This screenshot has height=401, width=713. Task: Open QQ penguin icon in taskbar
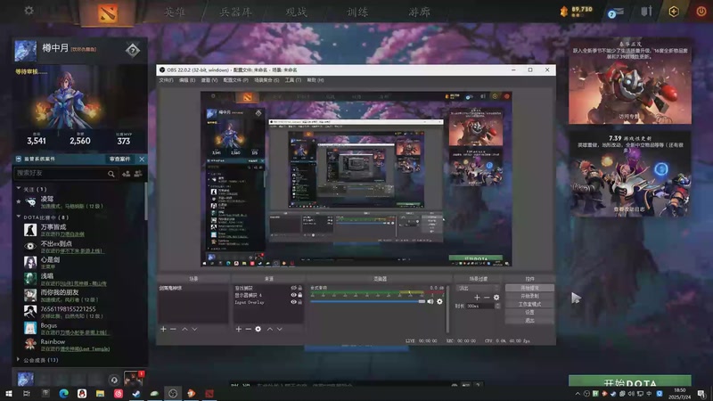[x=82, y=393]
